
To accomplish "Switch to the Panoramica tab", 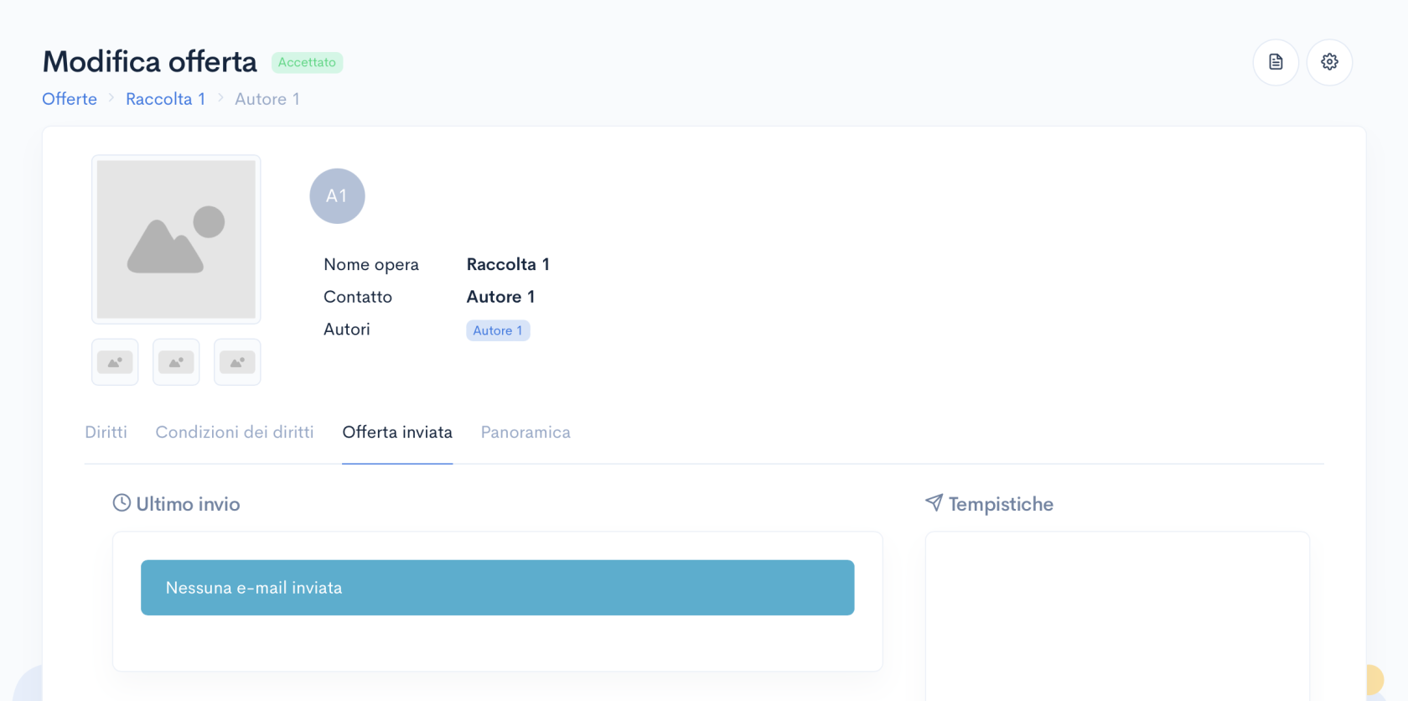I will 525,432.
